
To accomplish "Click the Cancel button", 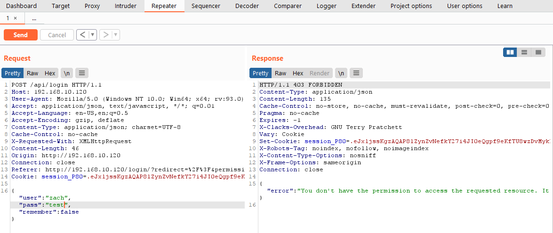I will point(57,35).
